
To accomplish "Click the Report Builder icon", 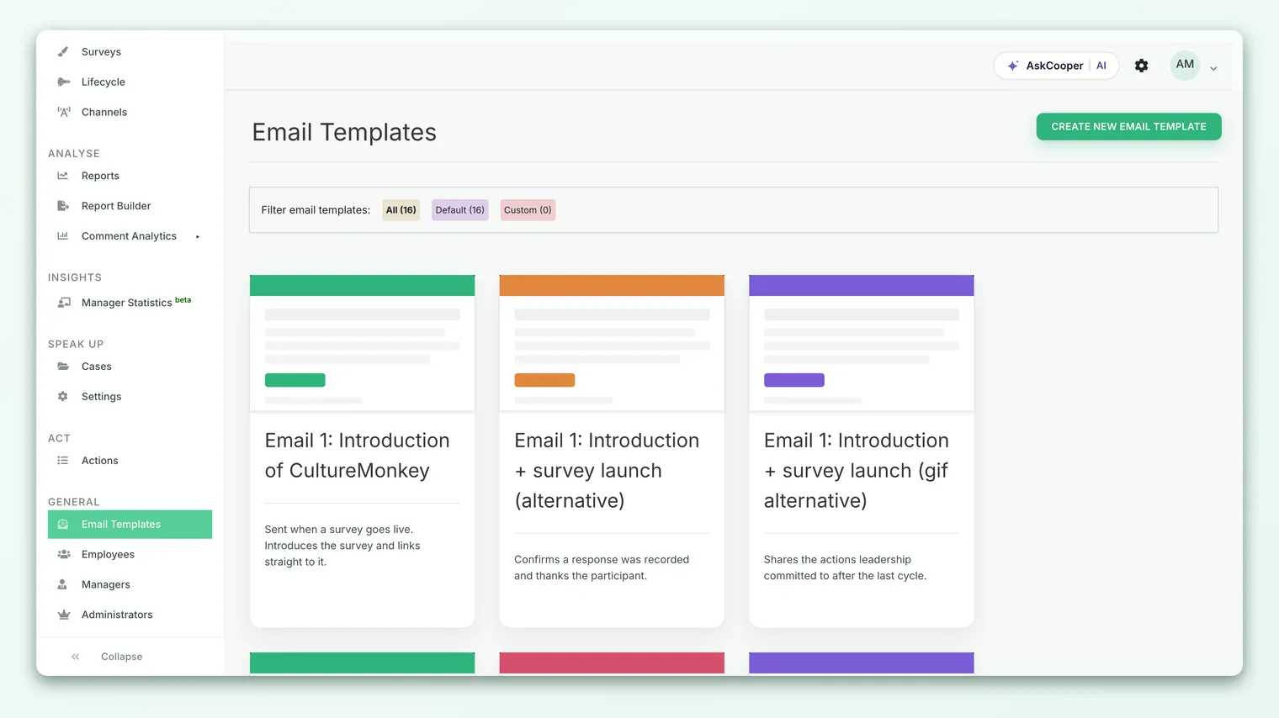I will [x=63, y=206].
